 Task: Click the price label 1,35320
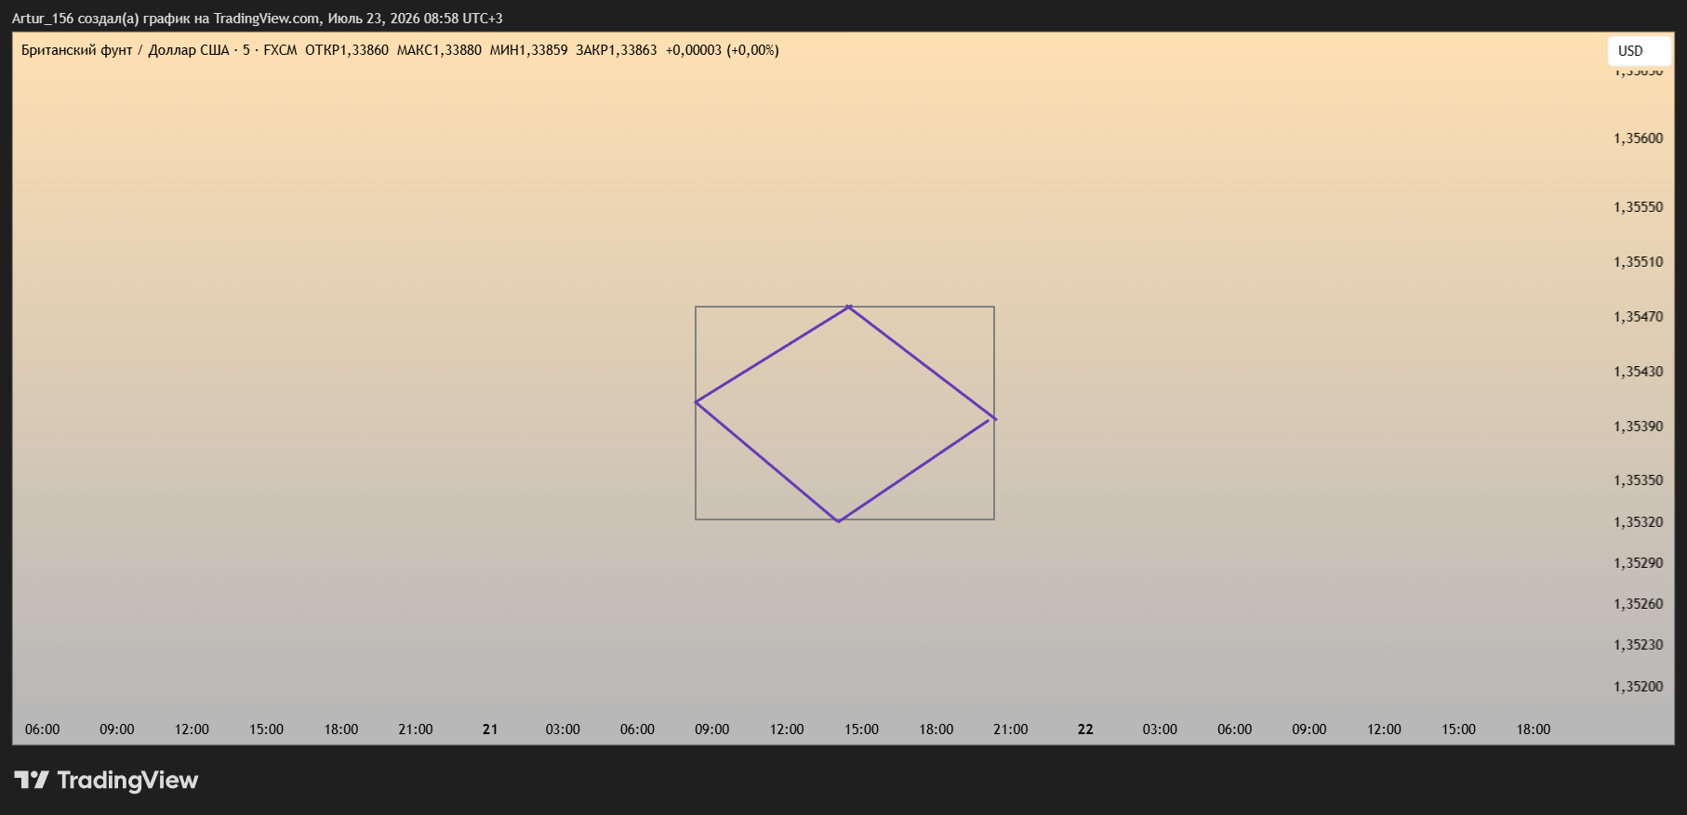(1639, 522)
